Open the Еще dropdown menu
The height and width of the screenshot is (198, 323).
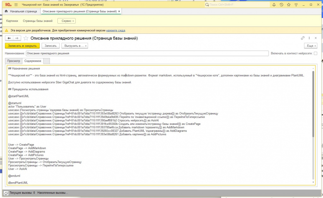311,46
